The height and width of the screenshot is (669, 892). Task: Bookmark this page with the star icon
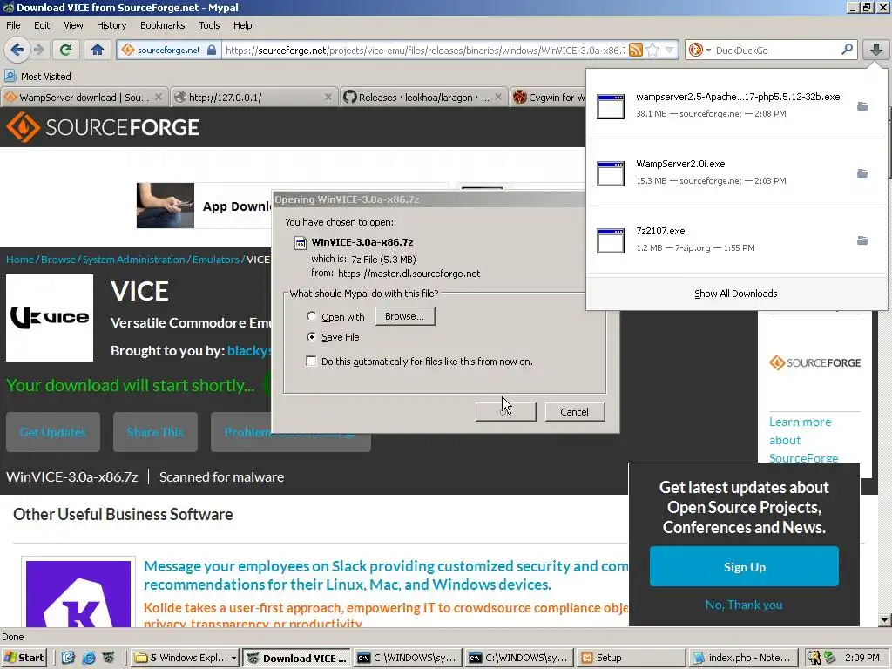tap(652, 50)
